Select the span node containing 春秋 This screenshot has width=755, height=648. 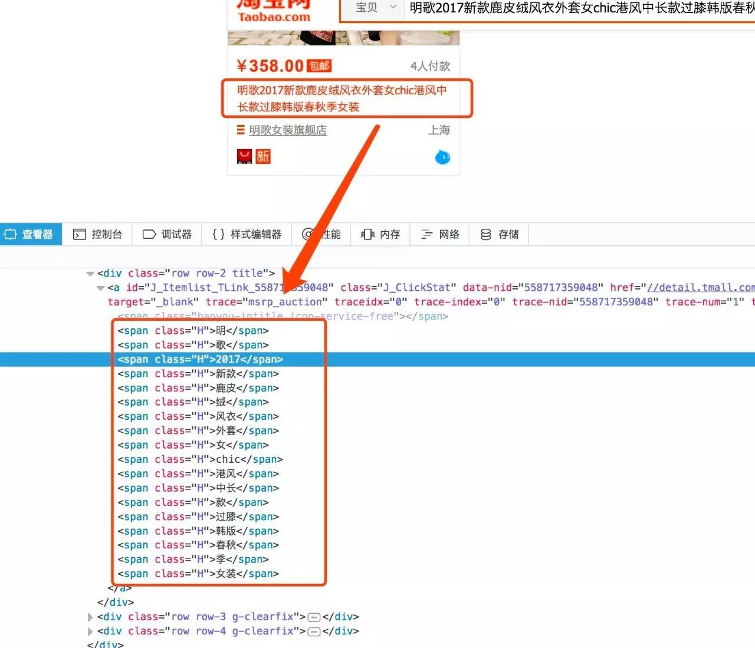click(198, 545)
